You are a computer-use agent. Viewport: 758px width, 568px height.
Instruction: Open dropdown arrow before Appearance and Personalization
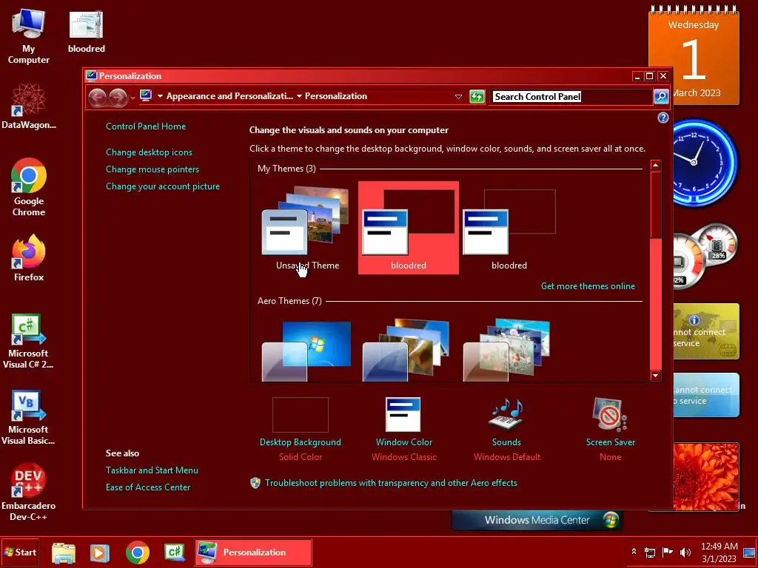[160, 96]
